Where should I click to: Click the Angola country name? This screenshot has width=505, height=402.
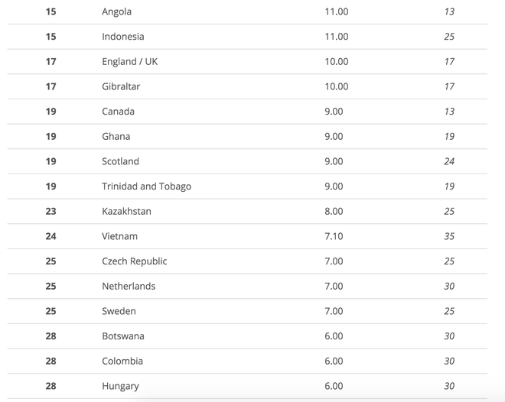point(116,11)
